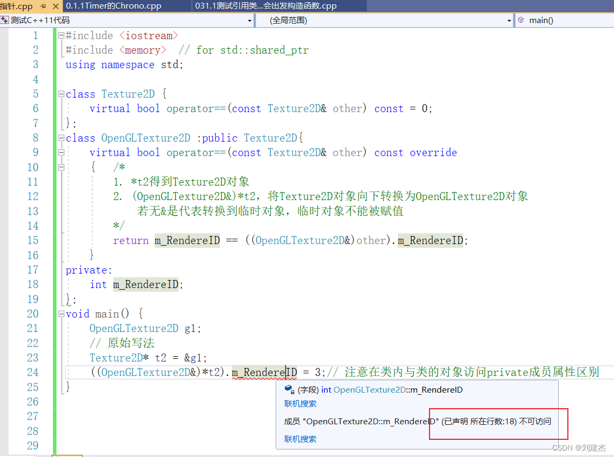The image size is (614, 457).
Task: Click comment '*t2得到Texture2D对象' on line 11
Action: pos(189,182)
